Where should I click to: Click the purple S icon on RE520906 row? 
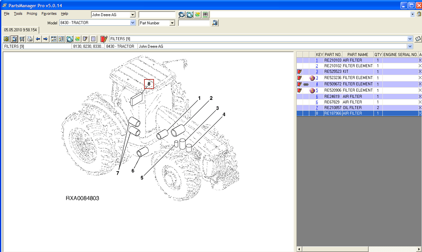click(x=312, y=90)
